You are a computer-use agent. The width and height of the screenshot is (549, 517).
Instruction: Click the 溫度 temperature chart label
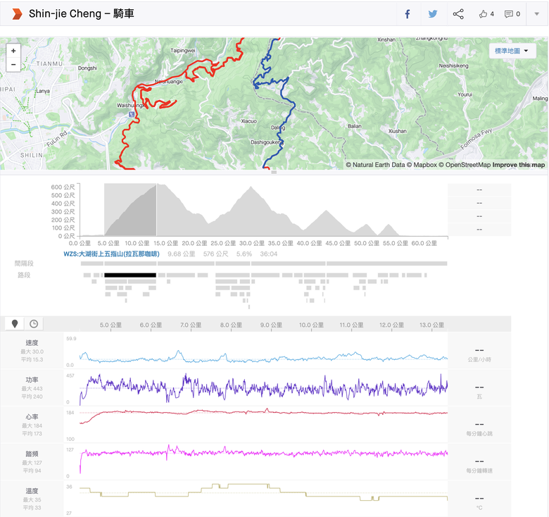point(32,491)
